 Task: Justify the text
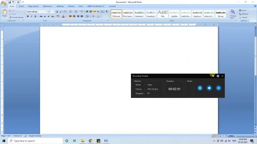tap(82, 16)
